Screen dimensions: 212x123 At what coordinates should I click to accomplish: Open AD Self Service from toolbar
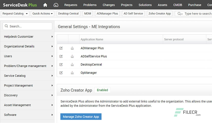[x=133, y=13]
